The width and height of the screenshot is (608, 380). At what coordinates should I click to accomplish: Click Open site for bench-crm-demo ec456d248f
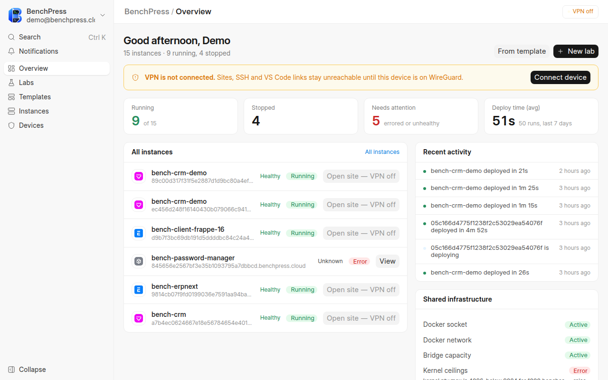point(361,205)
